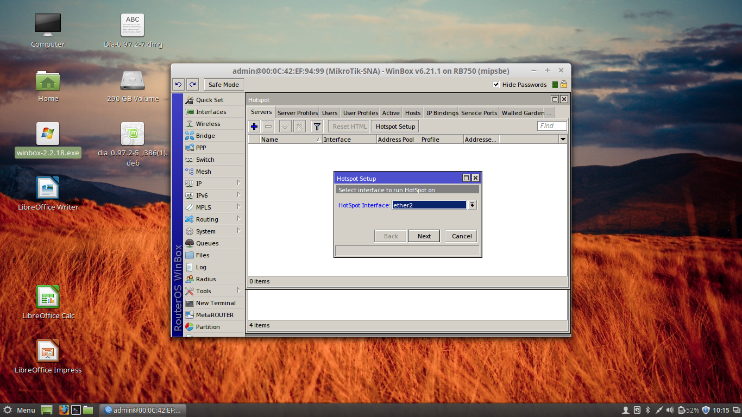
Task: Open the Partition menu
Action: click(x=214, y=327)
